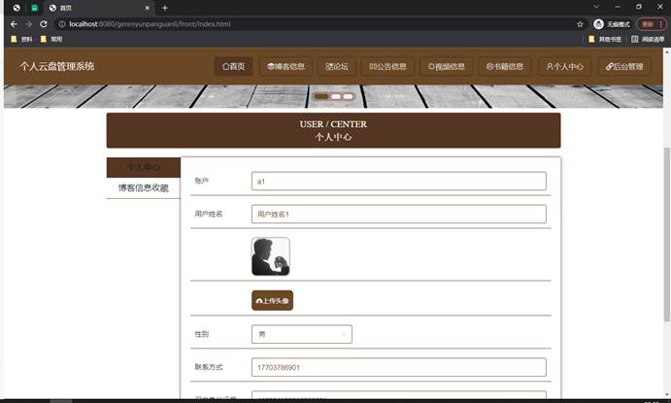Open 个人中心 navigation item
The height and width of the screenshot is (403, 671).
(564, 66)
